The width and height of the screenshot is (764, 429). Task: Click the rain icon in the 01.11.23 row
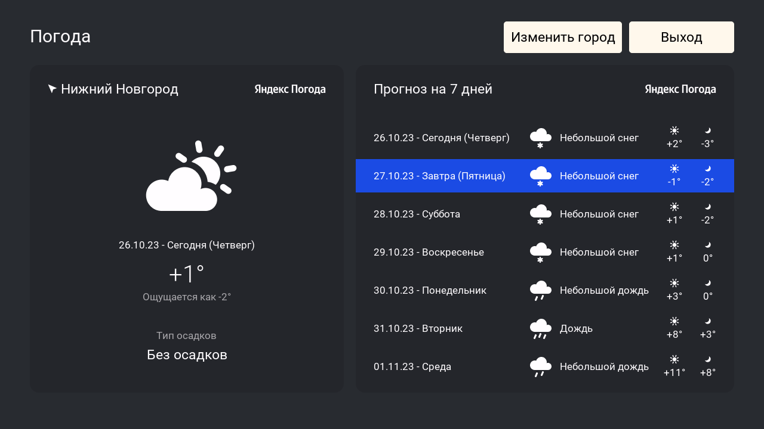coord(540,366)
